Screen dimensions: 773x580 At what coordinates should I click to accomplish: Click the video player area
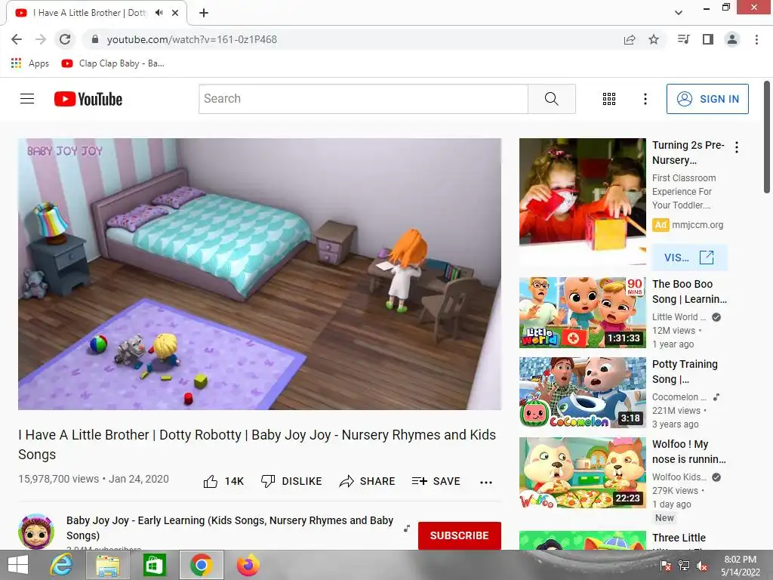[260, 273]
